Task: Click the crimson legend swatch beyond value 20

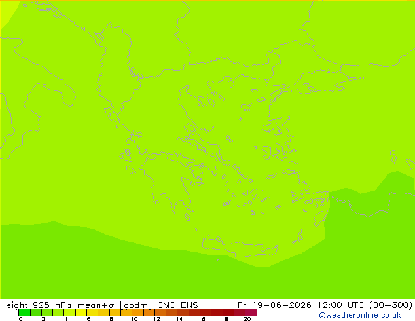Action: tap(251, 312)
